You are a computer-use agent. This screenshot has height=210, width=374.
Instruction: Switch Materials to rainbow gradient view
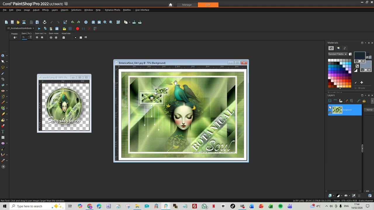click(338, 48)
